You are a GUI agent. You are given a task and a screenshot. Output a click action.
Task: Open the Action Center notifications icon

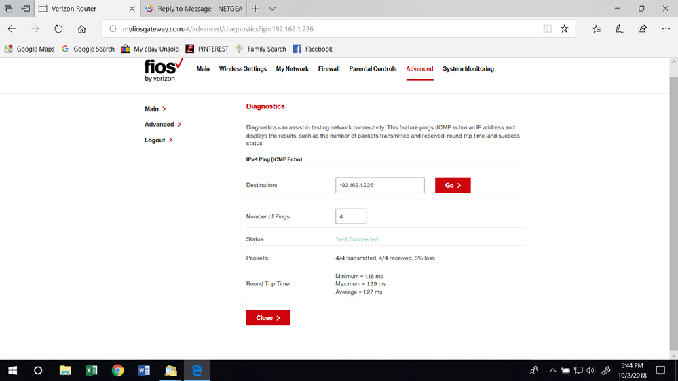pyautogui.click(x=660, y=370)
